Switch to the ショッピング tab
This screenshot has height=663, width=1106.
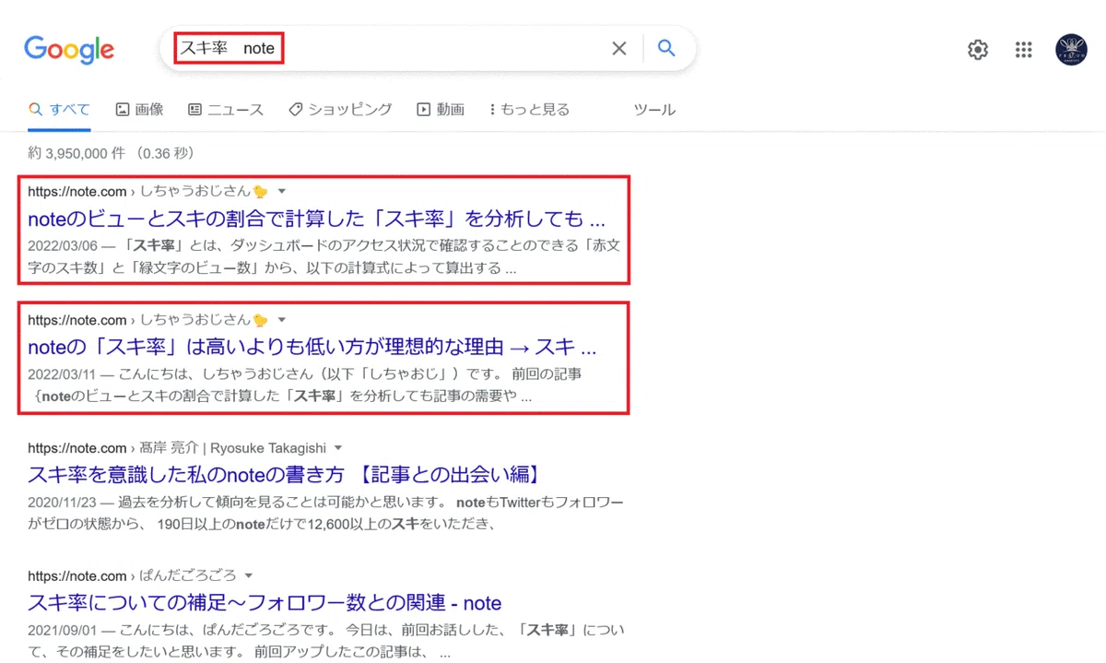[340, 110]
